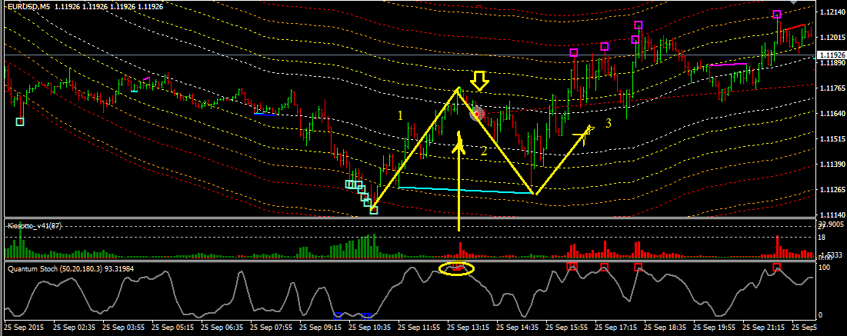Click the 25 Sep 21:15 time label
Viewport: 847px width, 336px height.
pyautogui.click(x=762, y=328)
